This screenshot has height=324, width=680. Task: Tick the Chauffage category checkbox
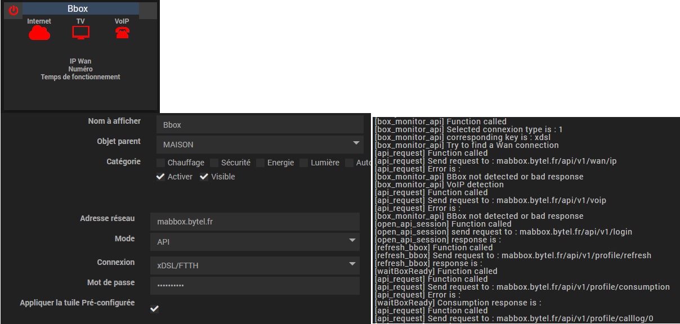[x=161, y=163]
